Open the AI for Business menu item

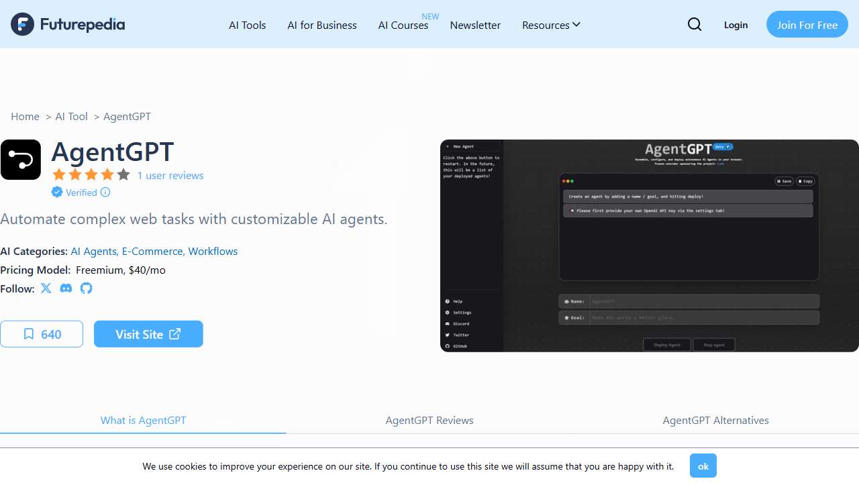pyautogui.click(x=321, y=25)
